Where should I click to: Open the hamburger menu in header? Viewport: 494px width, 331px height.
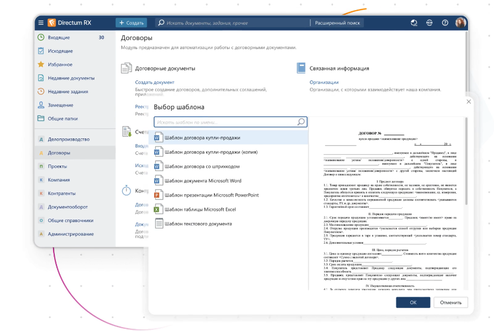[41, 23]
